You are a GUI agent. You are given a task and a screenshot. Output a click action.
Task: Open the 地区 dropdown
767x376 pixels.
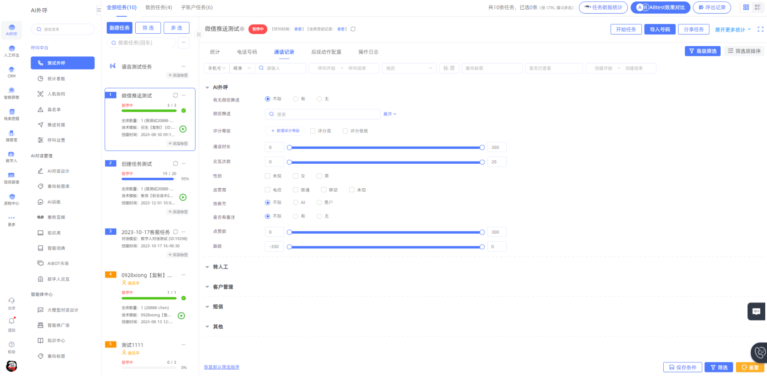coord(409,68)
